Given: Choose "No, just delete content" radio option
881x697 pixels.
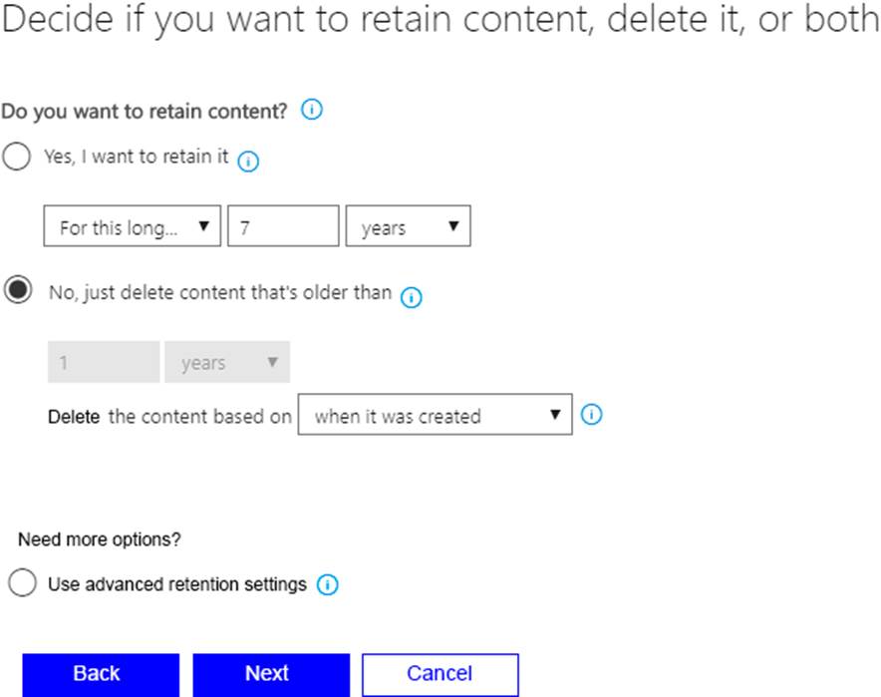Looking at the screenshot, I should click(x=19, y=292).
